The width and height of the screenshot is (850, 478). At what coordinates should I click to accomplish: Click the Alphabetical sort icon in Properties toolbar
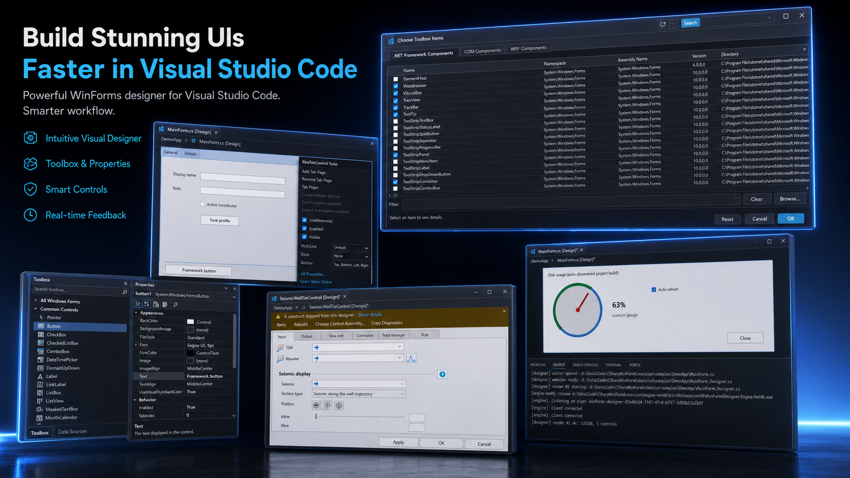(147, 304)
